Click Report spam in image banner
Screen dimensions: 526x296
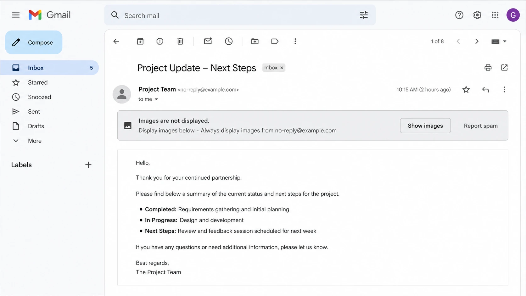click(481, 126)
